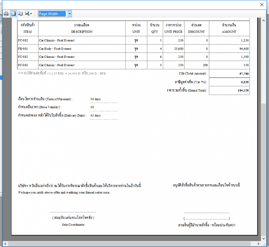Click the Term of Payment label
269x247 pixels.
pos(45,99)
